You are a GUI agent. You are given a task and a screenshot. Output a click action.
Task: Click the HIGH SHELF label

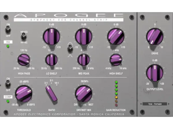[x=116, y=73]
